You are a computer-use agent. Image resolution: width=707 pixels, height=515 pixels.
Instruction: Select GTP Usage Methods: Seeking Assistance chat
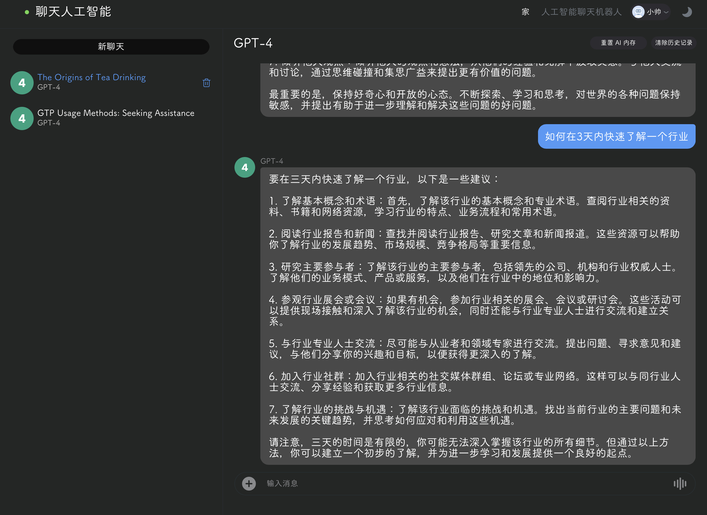point(116,113)
